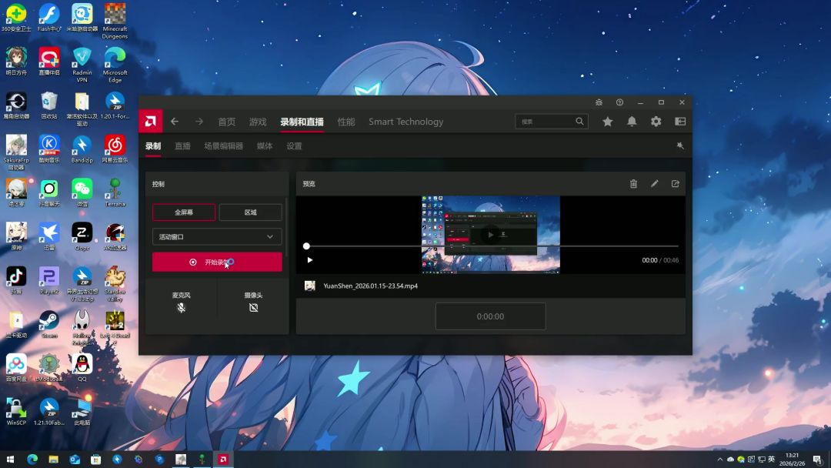
Task: Go forward with the right arrow
Action: (199, 122)
